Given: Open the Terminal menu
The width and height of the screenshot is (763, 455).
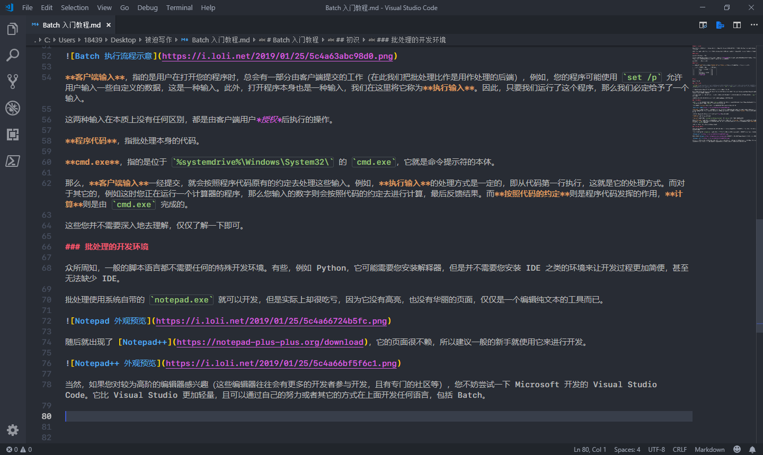Looking at the screenshot, I should (179, 7).
